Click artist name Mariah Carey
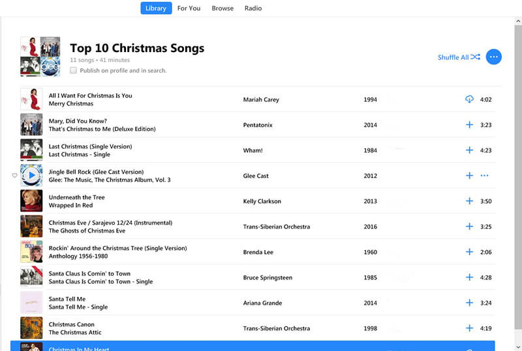The width and height of the screenshot is (522, 351). [261, 100]
